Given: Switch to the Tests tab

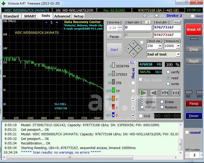Looking at the screenshot, I should coord(46,16).
